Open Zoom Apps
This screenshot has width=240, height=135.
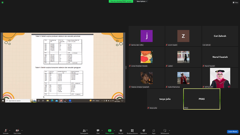point(154,132)
